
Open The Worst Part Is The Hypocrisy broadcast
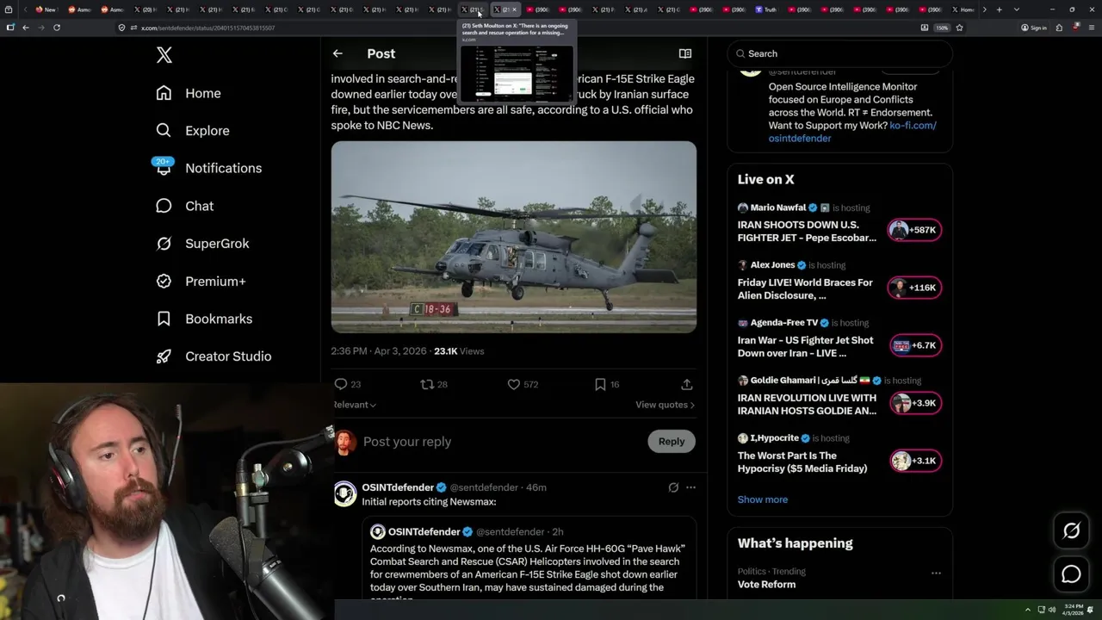[802, 462]
